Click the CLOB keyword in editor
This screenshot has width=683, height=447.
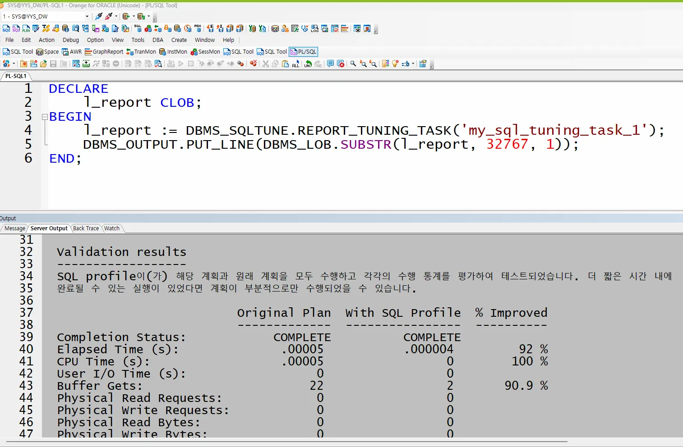177,103
